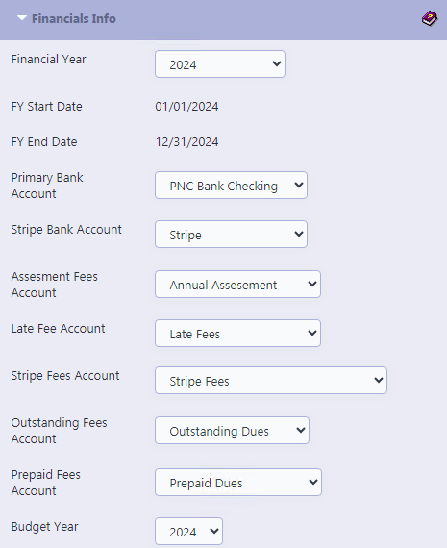
Task: Click the Financial Year label
Action: click(49, 60)
